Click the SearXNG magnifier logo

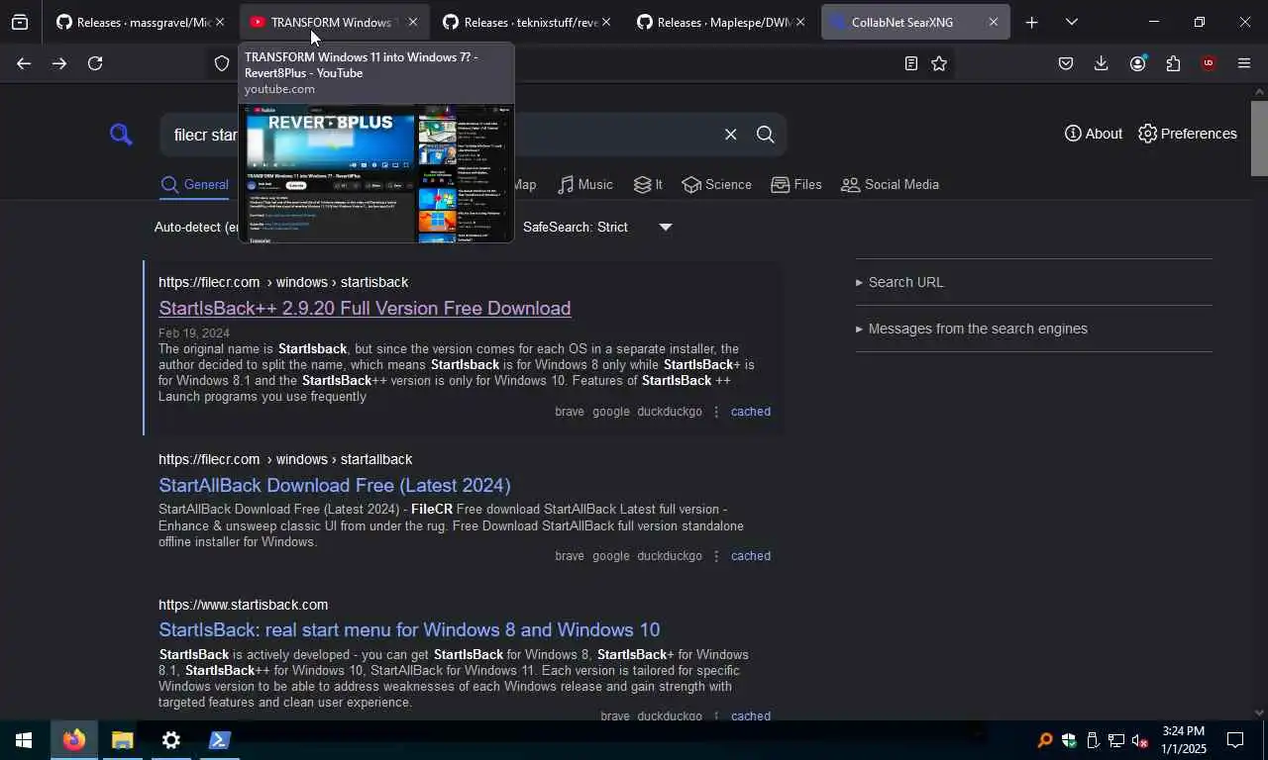pos(121,134)
